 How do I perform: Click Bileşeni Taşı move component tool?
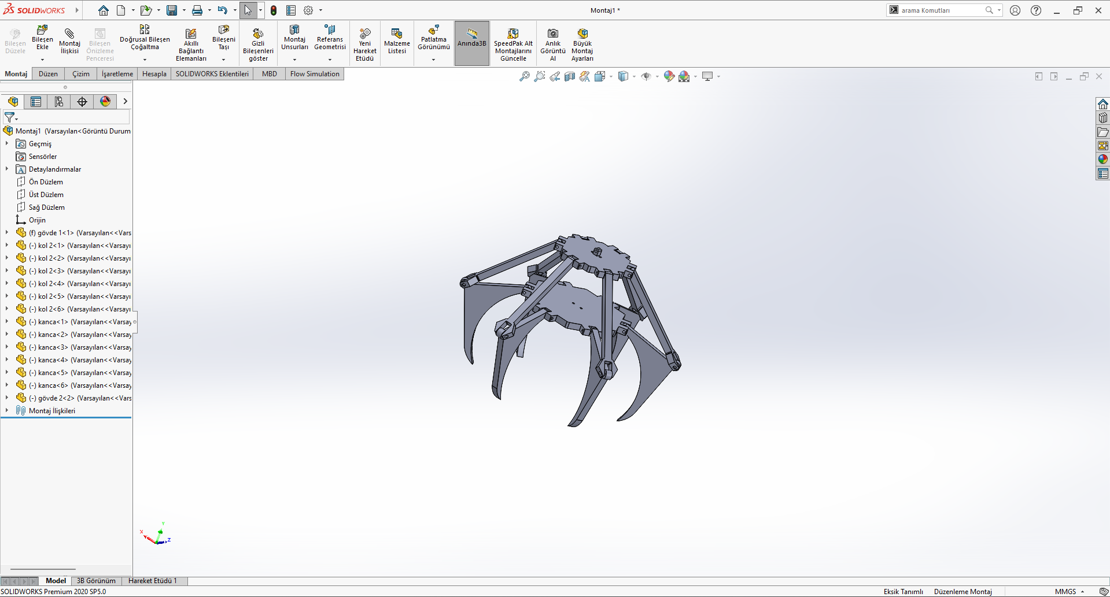coord(224,38)
